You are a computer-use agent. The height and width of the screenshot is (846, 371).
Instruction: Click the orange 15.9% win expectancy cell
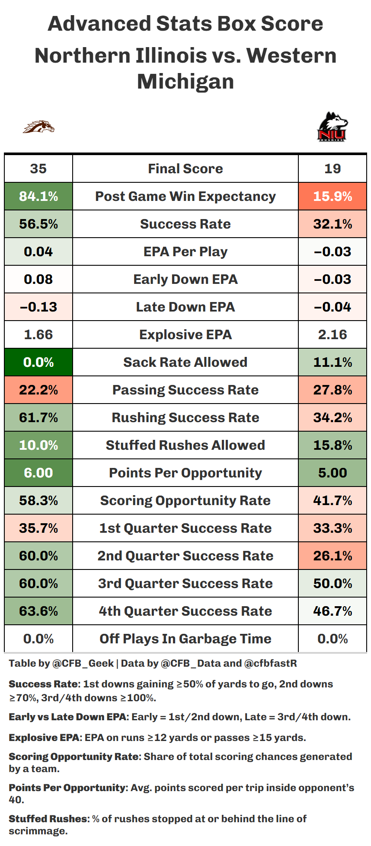point(333,196)
